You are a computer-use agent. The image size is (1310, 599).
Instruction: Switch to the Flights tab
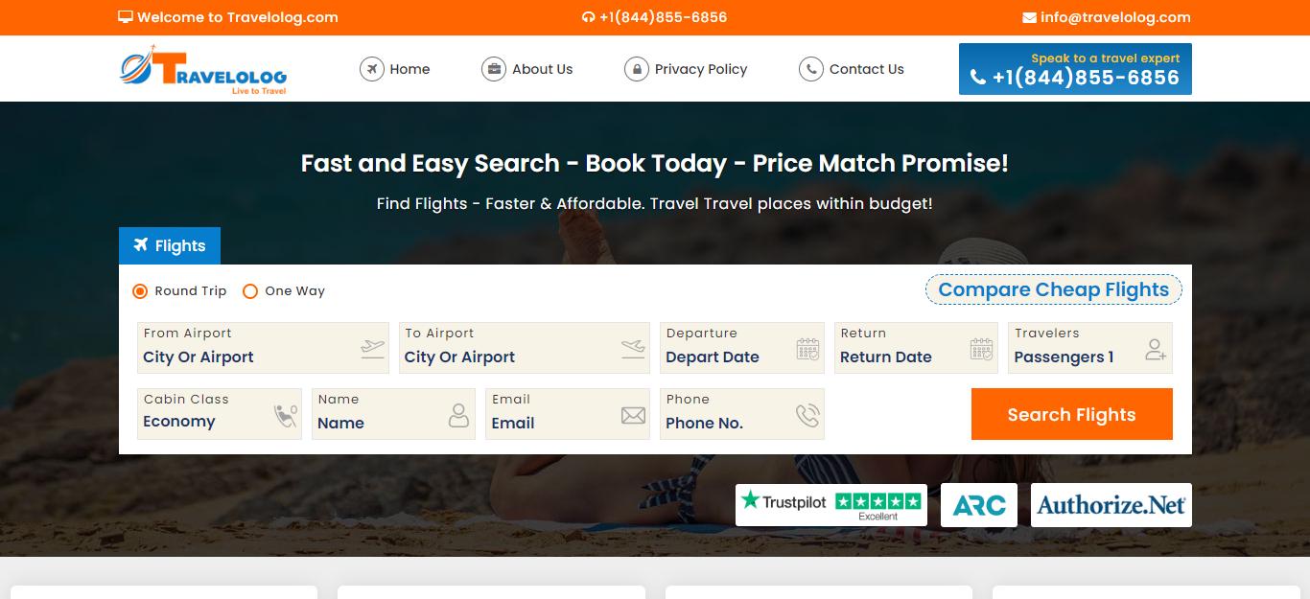(x=170, y=246)
